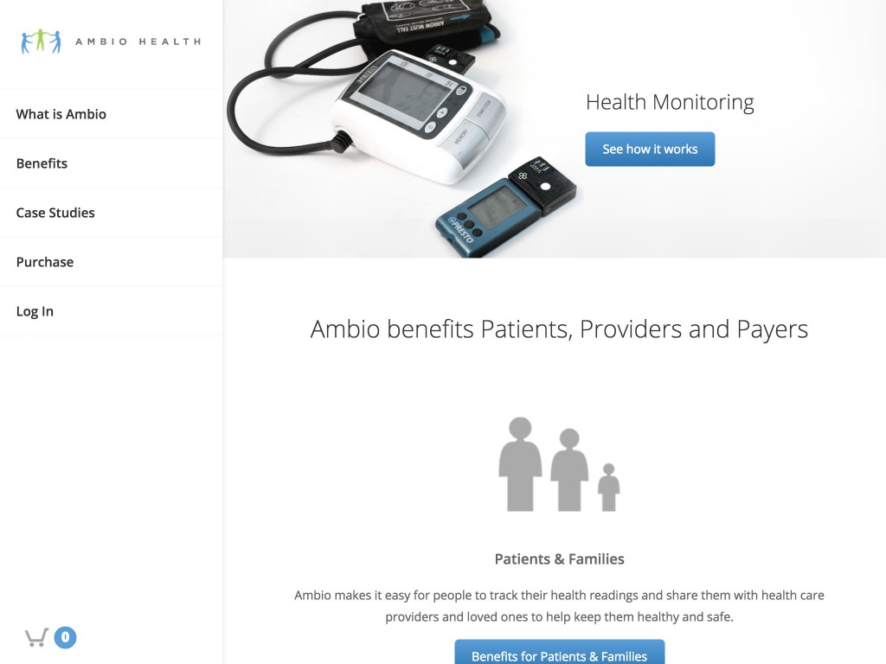Open the Case Studies page
Screen dimensions: 886x664
tap(55, 213)
